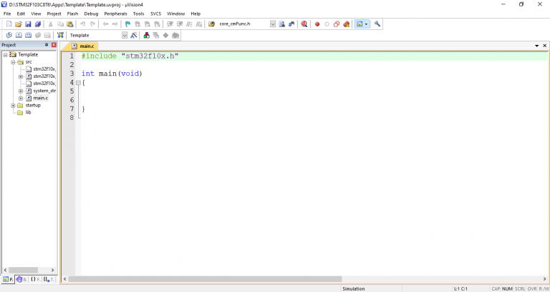Open the Flash menu

tap(72, 14)
